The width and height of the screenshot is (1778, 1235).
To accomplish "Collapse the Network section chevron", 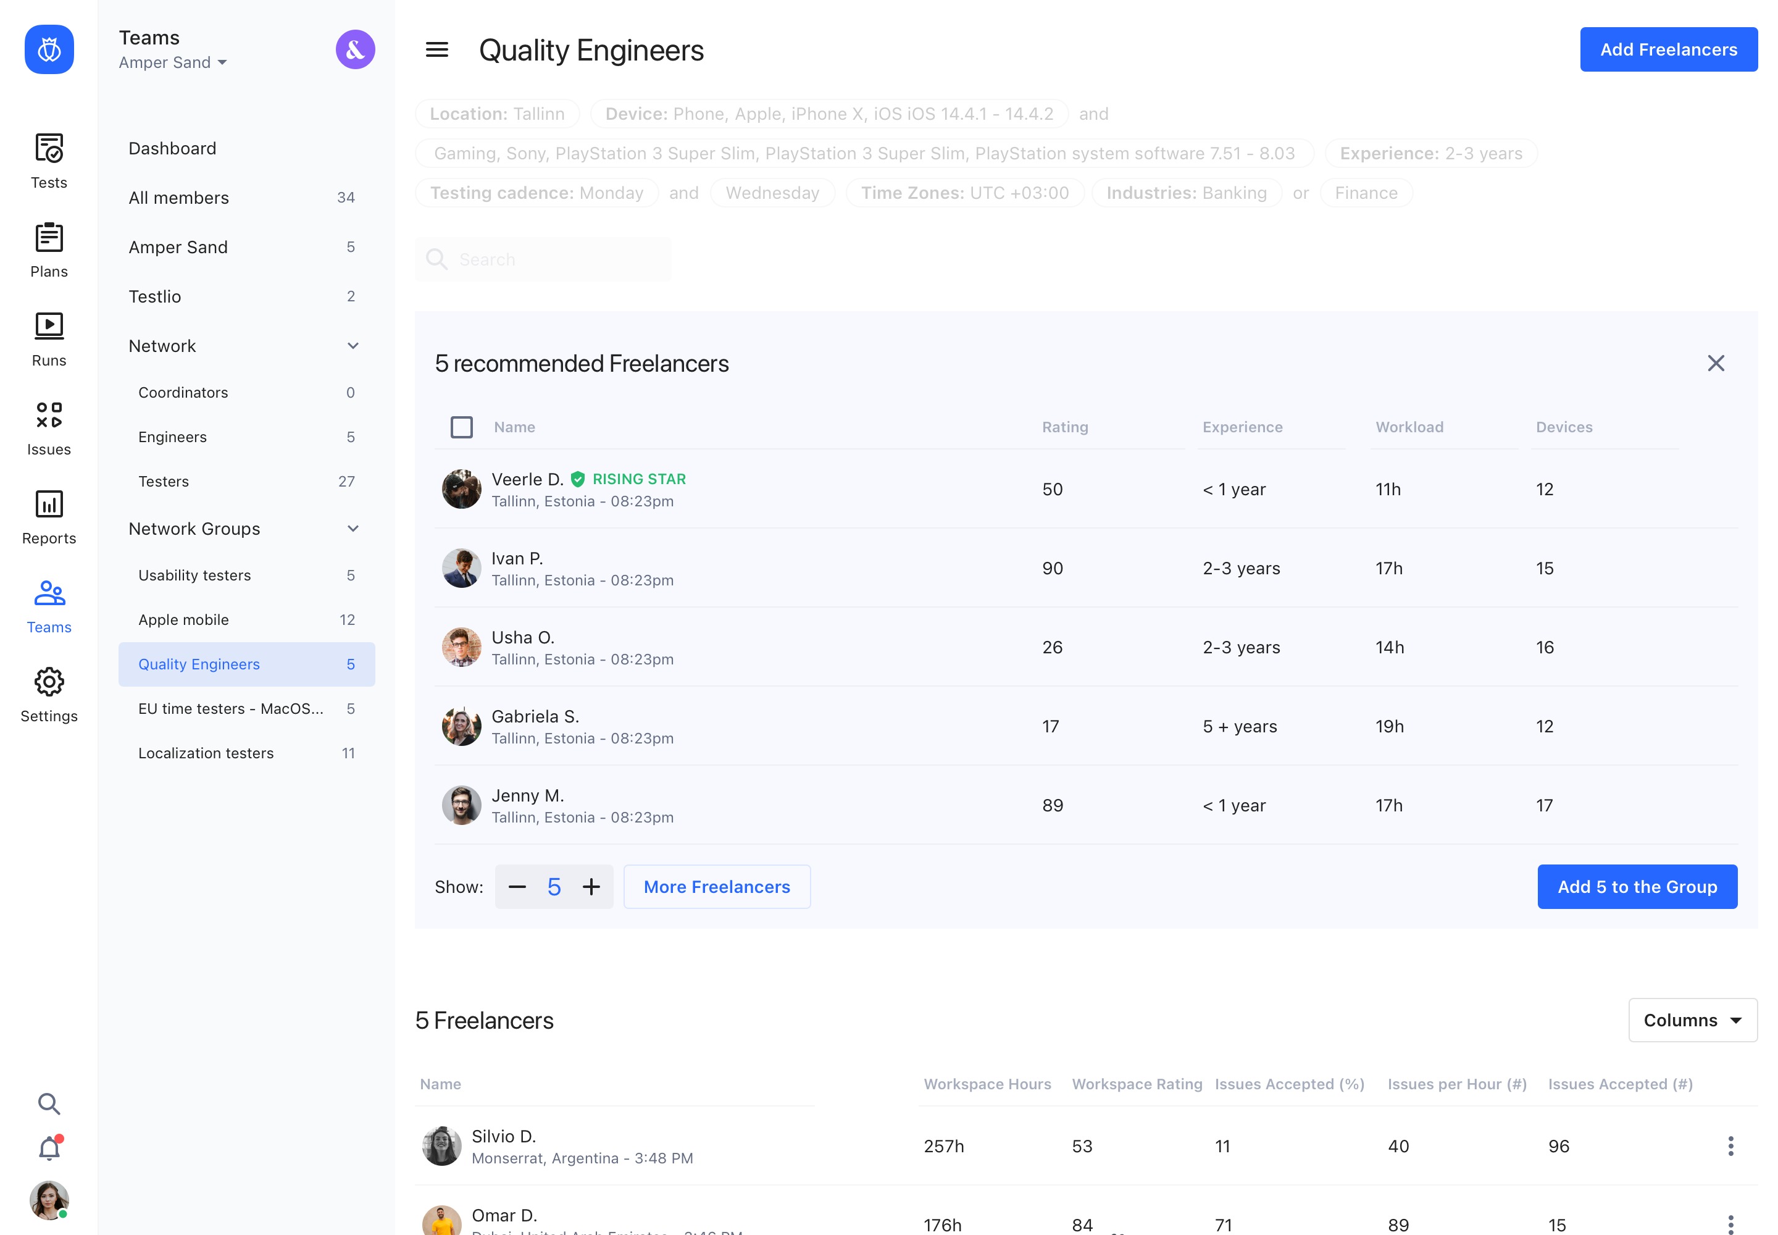I will click(353, 346).
